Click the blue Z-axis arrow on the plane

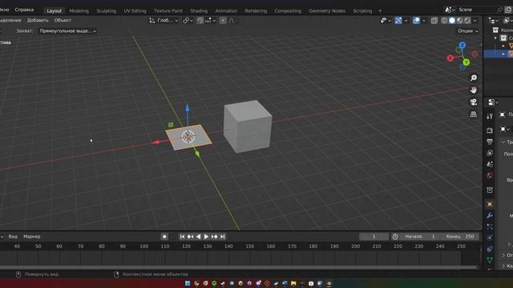(x=188, y=108)
